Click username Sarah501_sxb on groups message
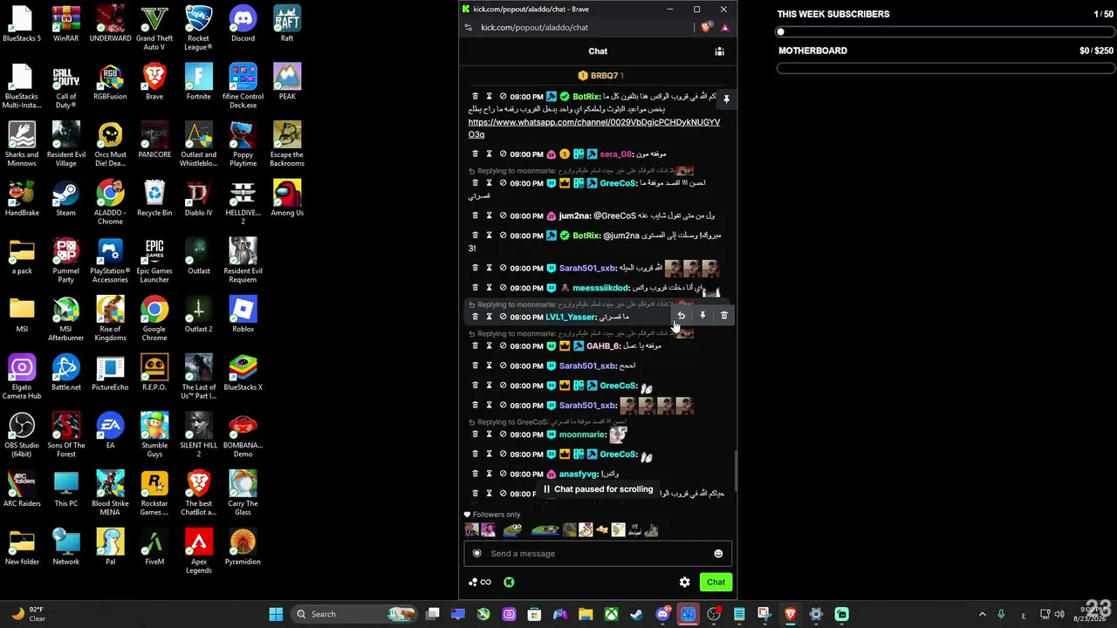Viewport: 1117px width, 628px height. [587, 268]
